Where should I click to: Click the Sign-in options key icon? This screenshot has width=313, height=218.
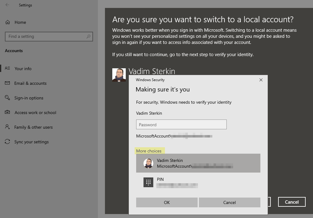(x=7, y=98)
